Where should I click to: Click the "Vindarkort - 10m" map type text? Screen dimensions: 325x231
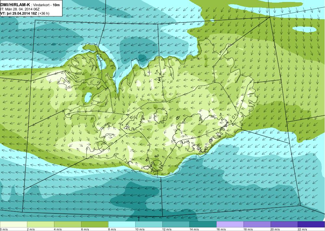(47, 5)
